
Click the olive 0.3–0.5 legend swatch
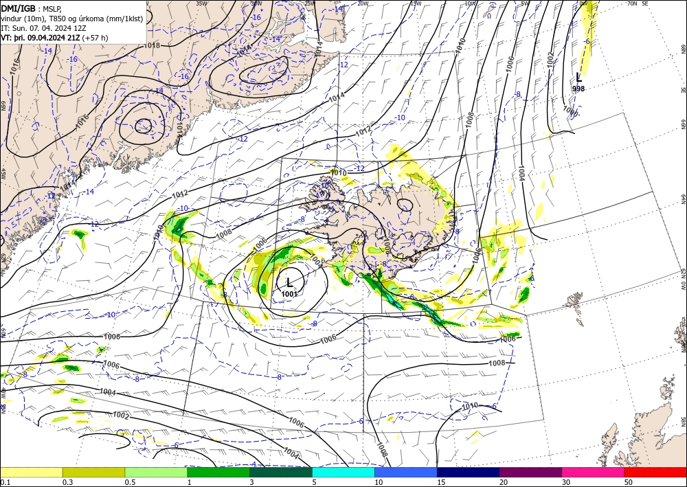93,472
